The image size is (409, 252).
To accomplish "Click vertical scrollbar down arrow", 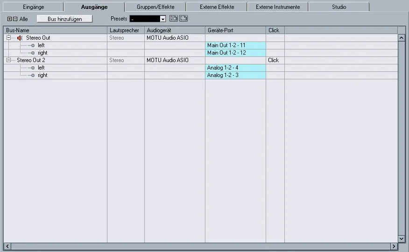I will (402, 238).
